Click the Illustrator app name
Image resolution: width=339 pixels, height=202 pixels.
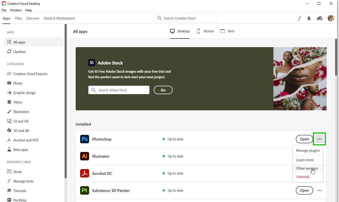coord(101,156)
